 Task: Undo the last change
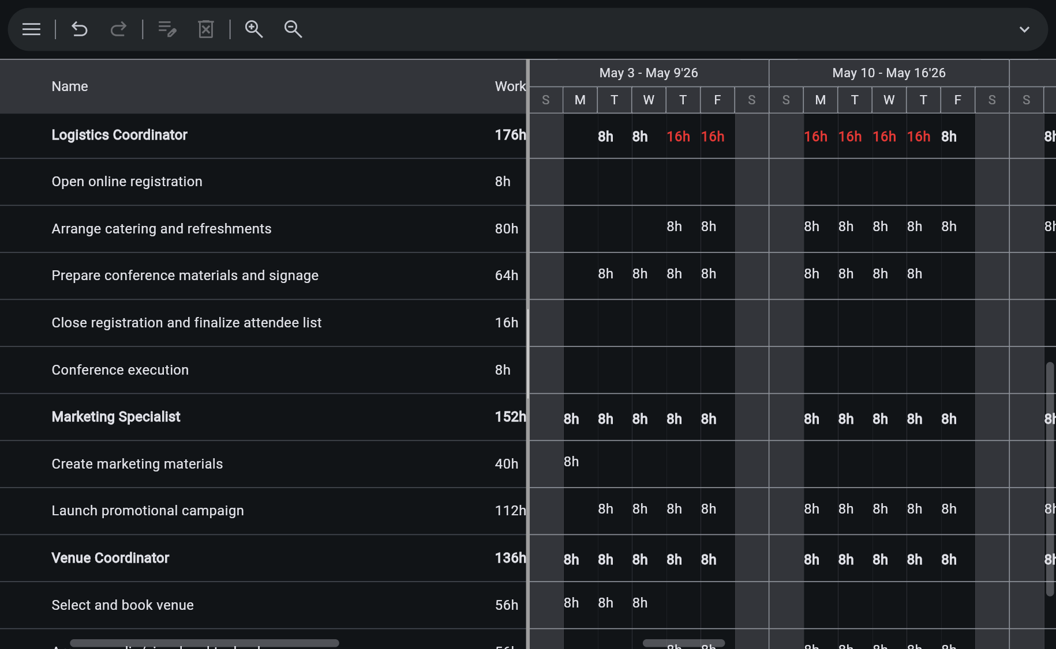tap(79, 29)
